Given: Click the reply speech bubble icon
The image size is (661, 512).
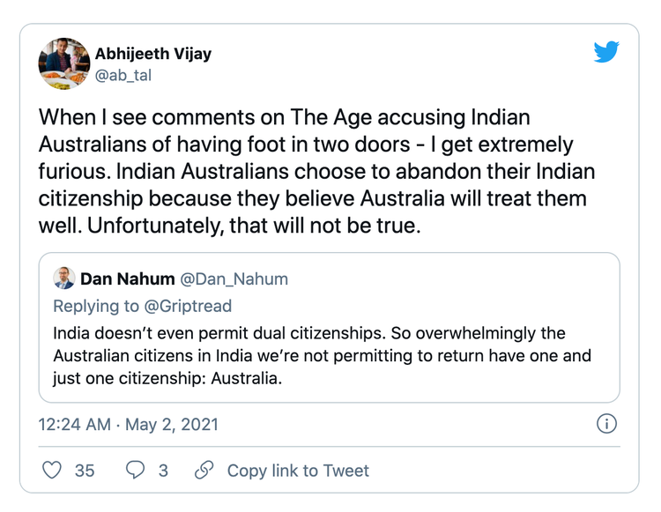Looking at the screenshot, I should point(136,470).
